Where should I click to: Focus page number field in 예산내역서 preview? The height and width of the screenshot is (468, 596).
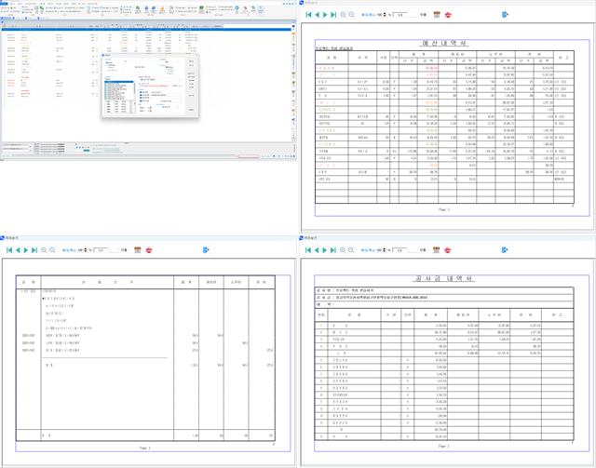click(x=405, y=15)
